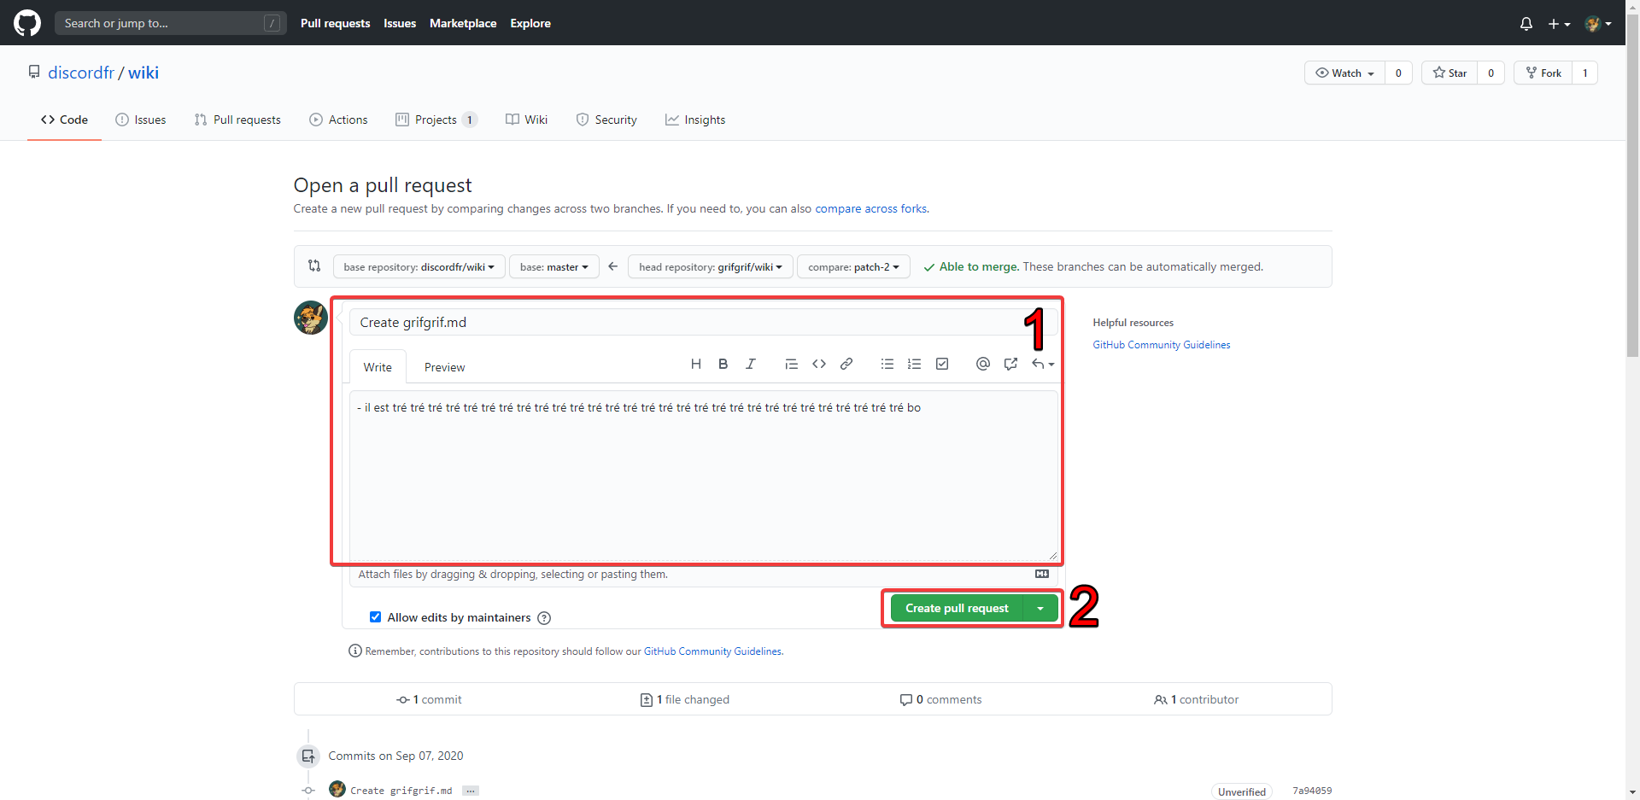The height and width of the screenshot is (800, 1640).
Task: Open Marketplace in the top navigation
Action: (463, 23)
